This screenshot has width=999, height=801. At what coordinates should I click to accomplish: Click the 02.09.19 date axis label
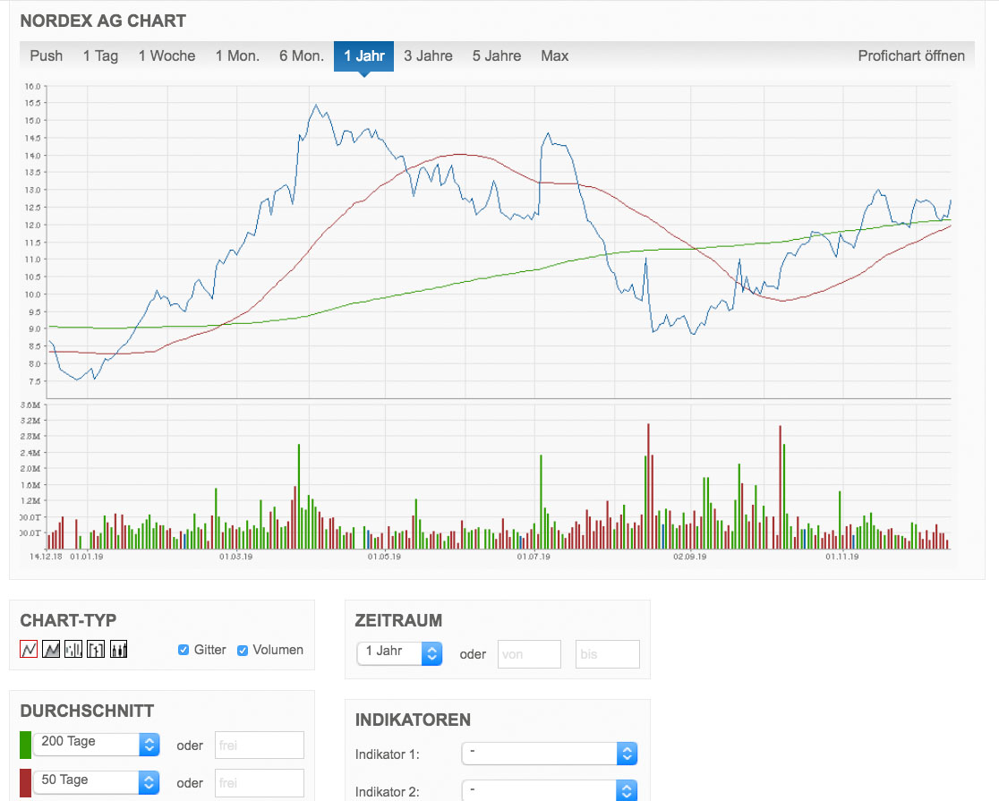[x=690, y=557]
